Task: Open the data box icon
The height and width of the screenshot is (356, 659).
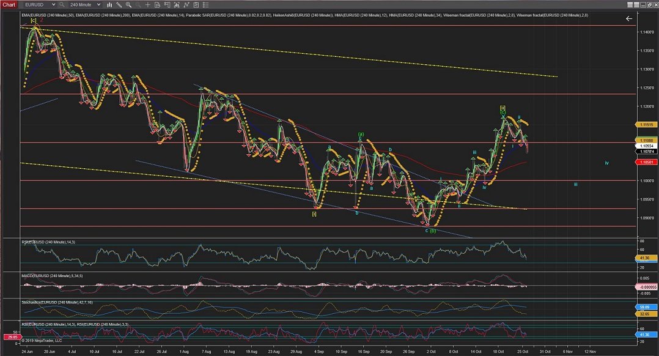Action: pos(157,4)
